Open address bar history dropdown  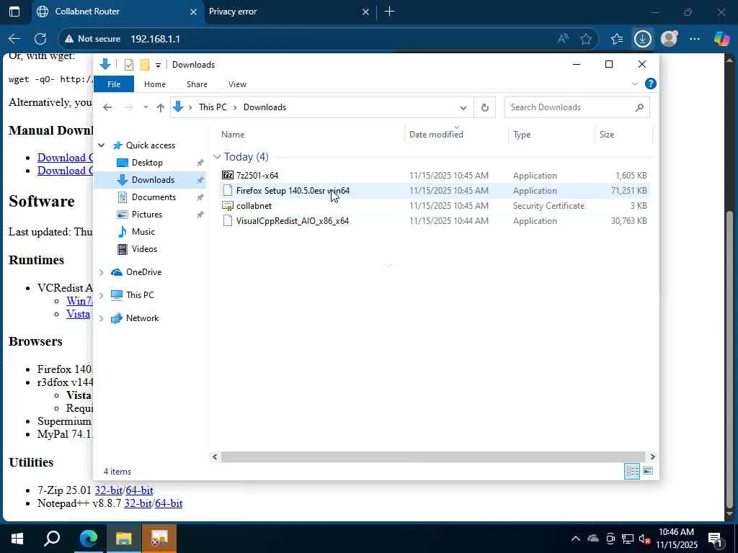(463, 108)
